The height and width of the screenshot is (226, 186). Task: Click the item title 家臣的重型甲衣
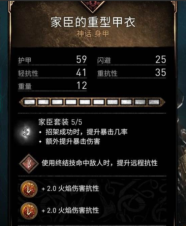[93, 22]
